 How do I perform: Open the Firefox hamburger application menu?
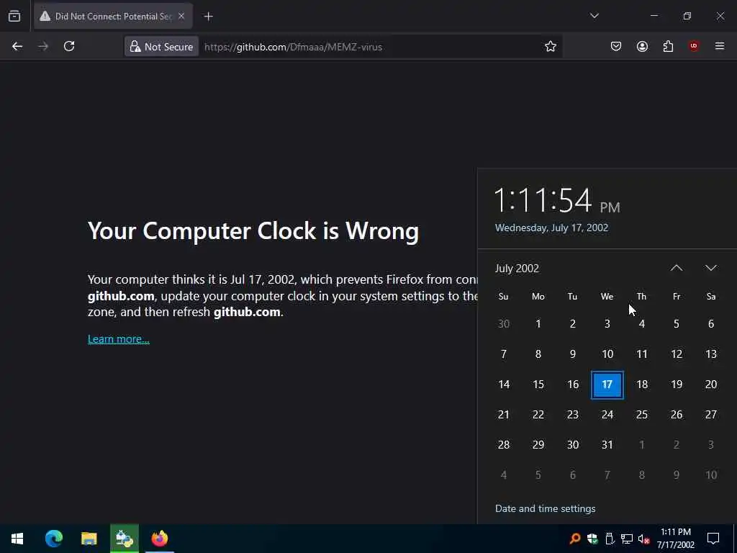pos(720,46)
